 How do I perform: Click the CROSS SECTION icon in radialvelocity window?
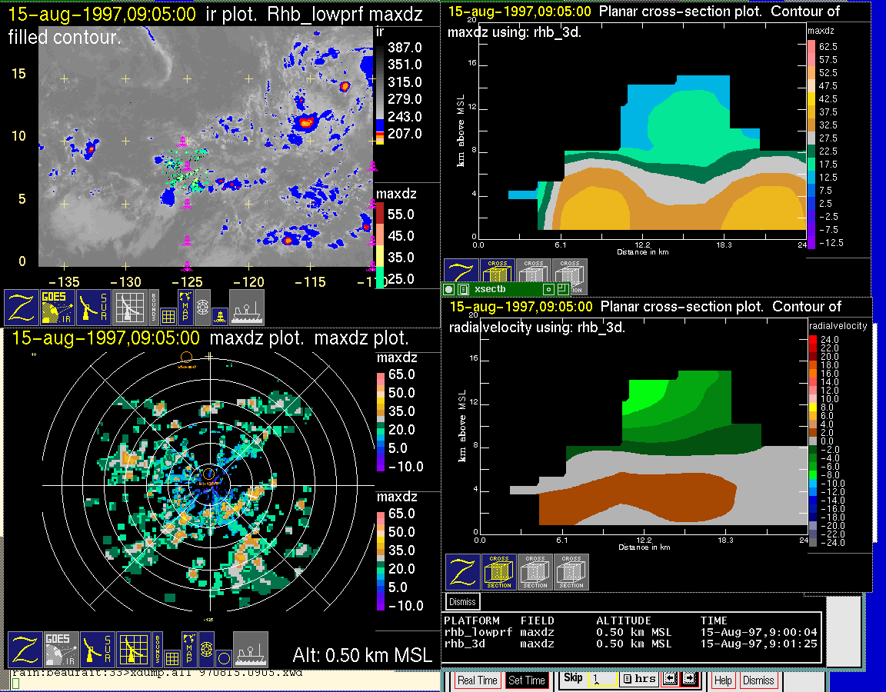(x=499, y=572)
